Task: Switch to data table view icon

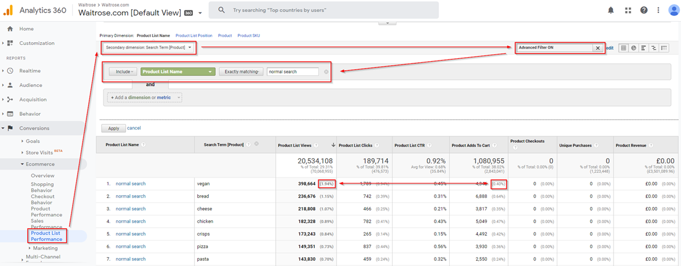Action: pyautogui.click(x=624, y=48)
